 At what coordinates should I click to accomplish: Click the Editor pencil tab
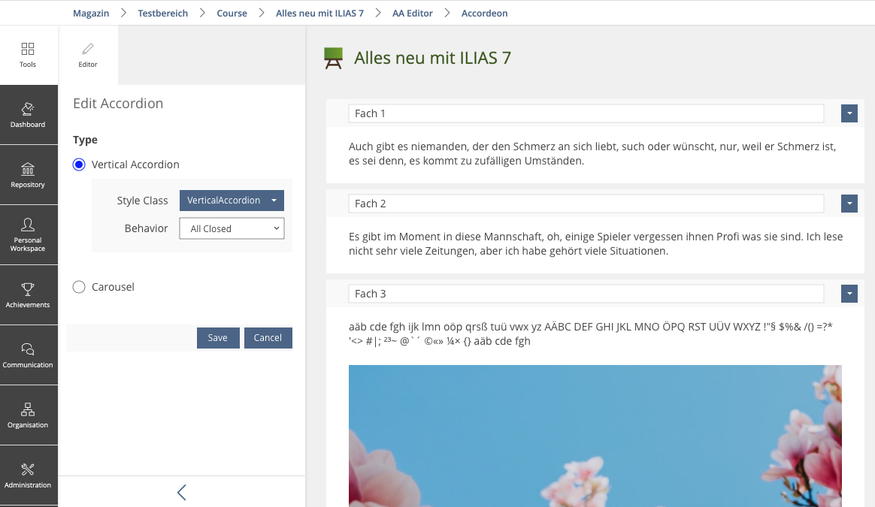[88, 55]
